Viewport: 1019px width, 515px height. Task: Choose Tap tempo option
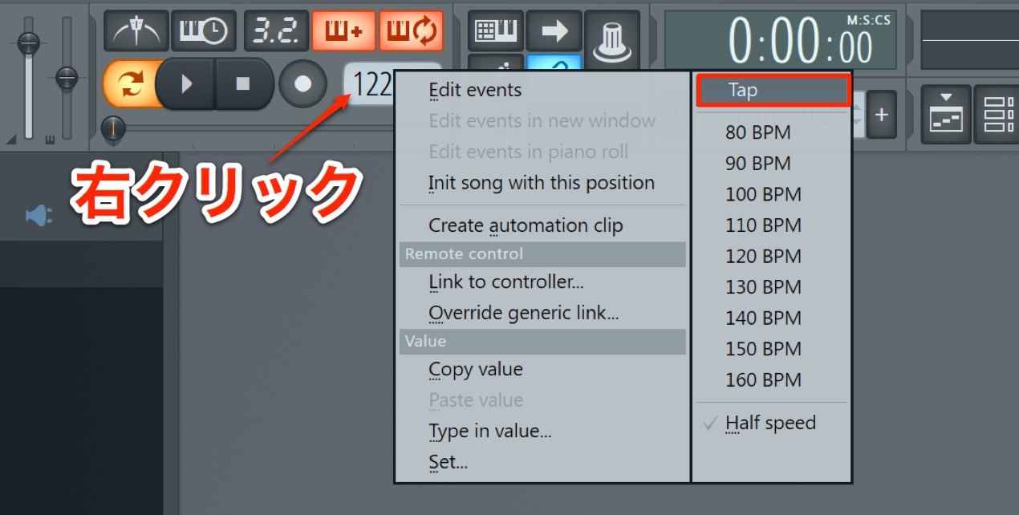[x=773, y=90]
